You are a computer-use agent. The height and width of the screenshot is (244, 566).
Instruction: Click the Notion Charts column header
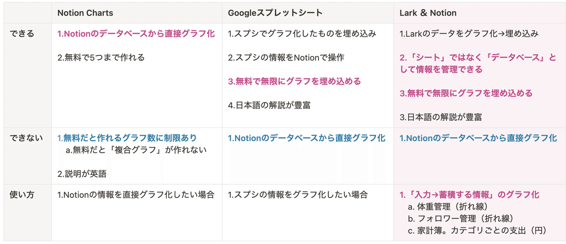tap(85, 13)
